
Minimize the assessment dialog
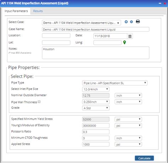(x=160, y=3)
